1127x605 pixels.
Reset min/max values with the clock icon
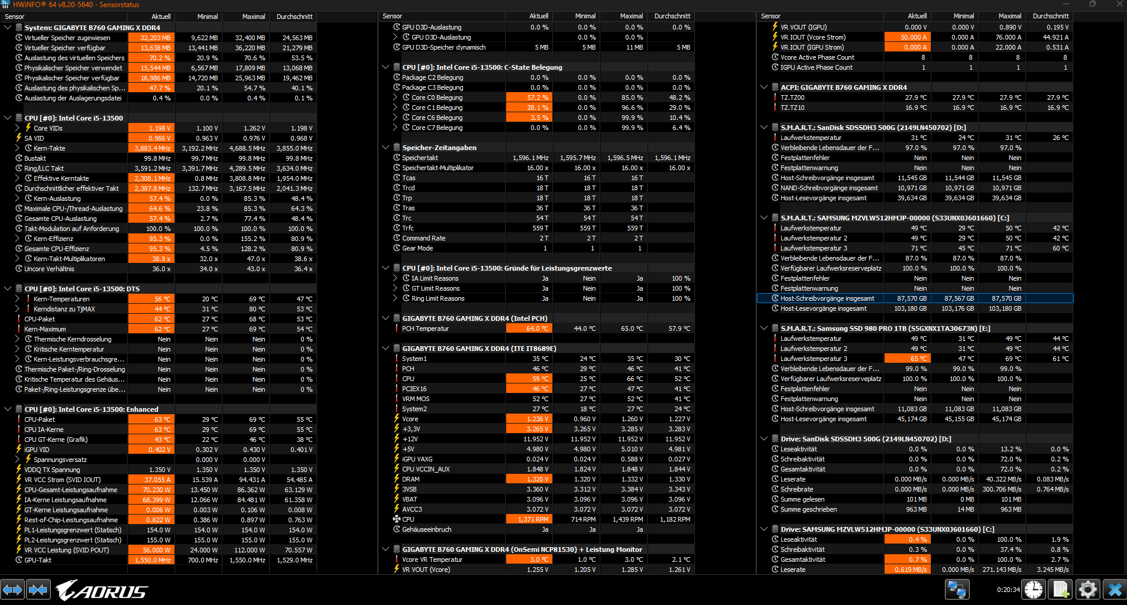coord(1034,590)
